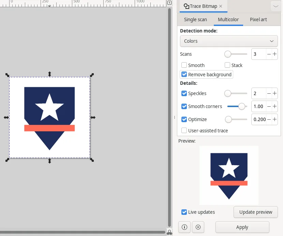Disable the Speckles checkbox
Screen dimensions: 283x236
(184, 93)
